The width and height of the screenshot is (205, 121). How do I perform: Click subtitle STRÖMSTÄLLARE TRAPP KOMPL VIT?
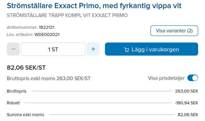[x=49, y=15]
